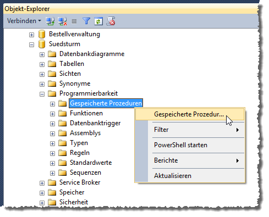Expand the Funktionen folder node
The image size is (269, 217).
click(52, 114)
